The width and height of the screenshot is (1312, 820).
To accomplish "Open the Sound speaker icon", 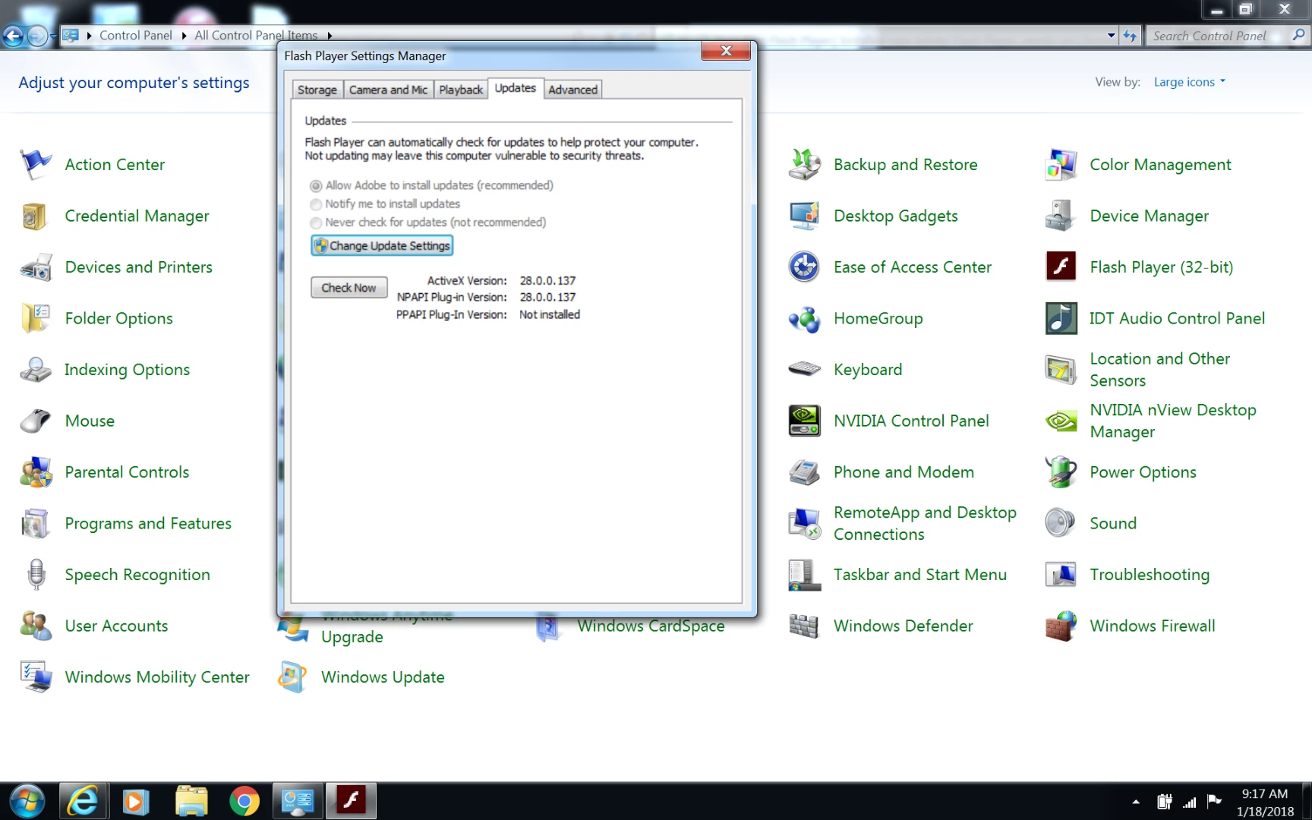I will click(x=1061, y=523).
